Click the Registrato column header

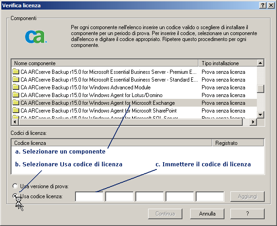238,143
